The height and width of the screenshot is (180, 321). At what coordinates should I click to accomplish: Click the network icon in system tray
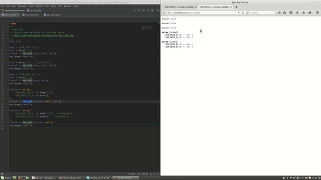click(x=291, y=178)
